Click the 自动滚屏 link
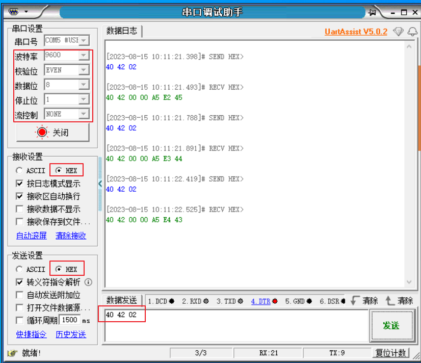The width and height of the screenshot is (421, 363). [32, 236]
